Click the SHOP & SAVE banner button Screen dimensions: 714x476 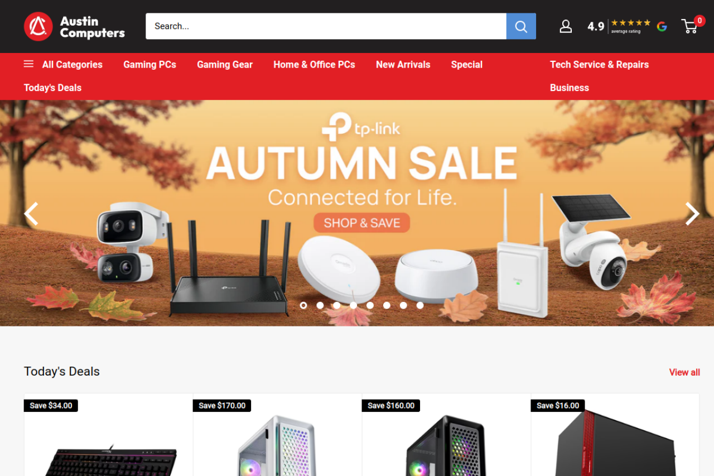coord(362,223)
